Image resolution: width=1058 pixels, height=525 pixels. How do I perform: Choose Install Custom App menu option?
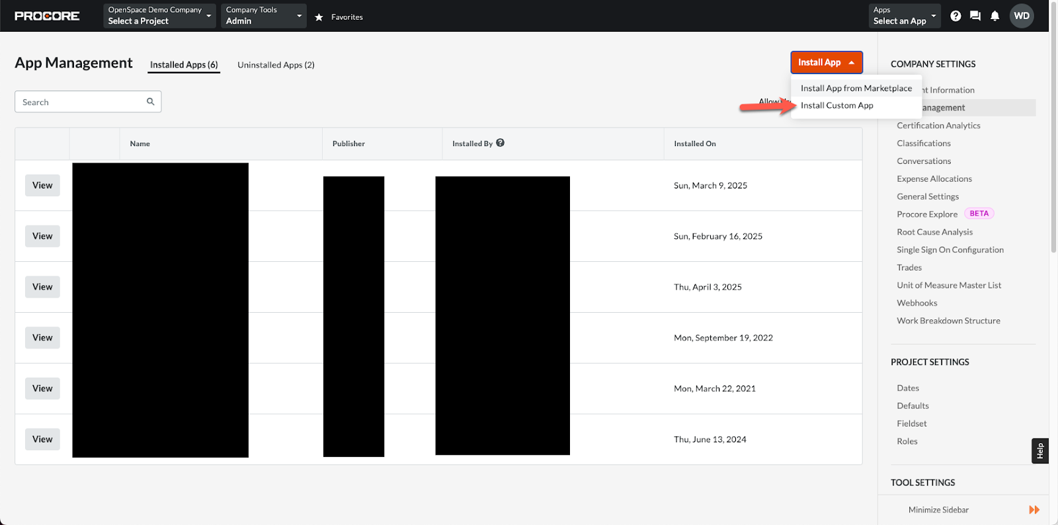click(x=836, y=106)
